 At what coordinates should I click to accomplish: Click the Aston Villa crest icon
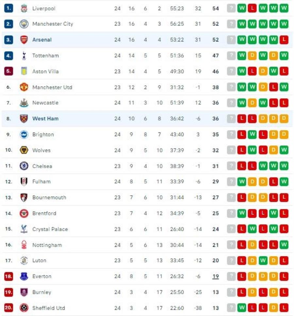pyautogui.click(x=24, y=71)
